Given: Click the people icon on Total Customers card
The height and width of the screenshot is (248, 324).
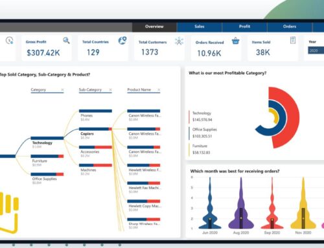Looking at the screenshot, I should coord(179,41).
